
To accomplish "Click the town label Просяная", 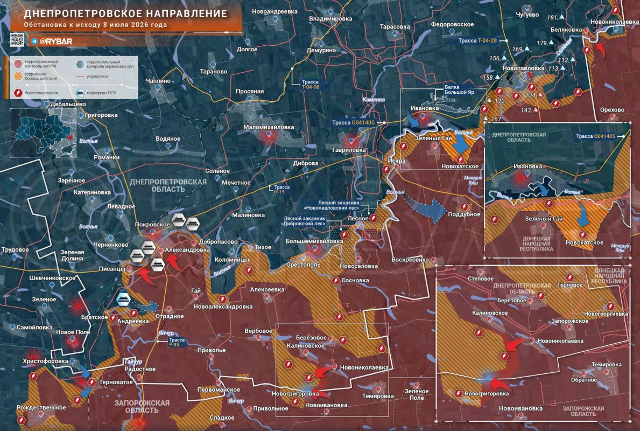I will click(250, 91).
